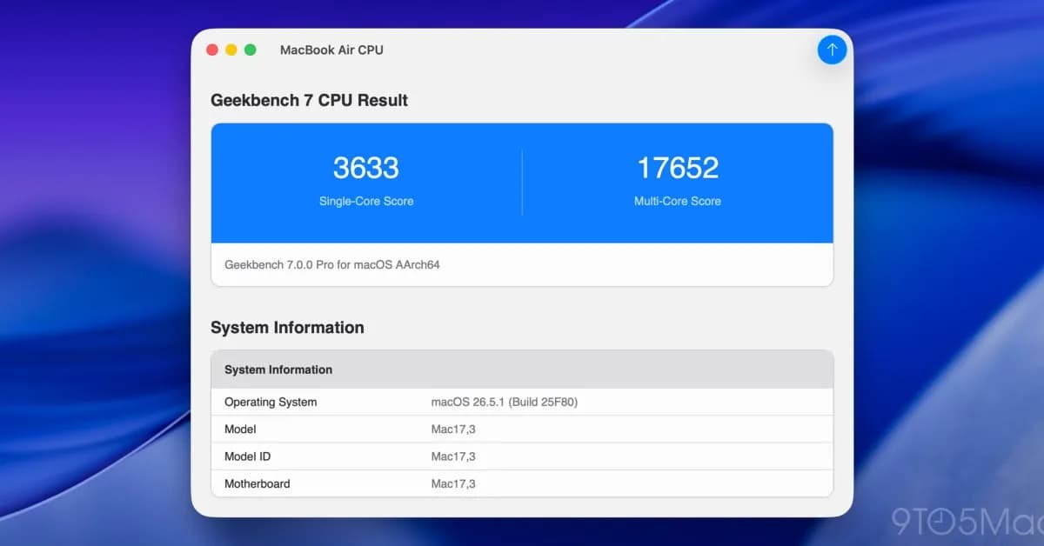
Task: Click the multi-core score value 17652
Action: [678, 167]
